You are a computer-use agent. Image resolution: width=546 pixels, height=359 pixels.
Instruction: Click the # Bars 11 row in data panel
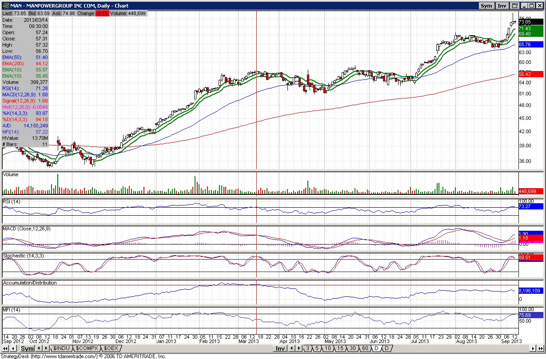[x=25, y=144]
